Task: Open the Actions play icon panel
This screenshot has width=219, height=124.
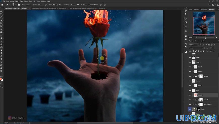Action: (x=186, y=14)
